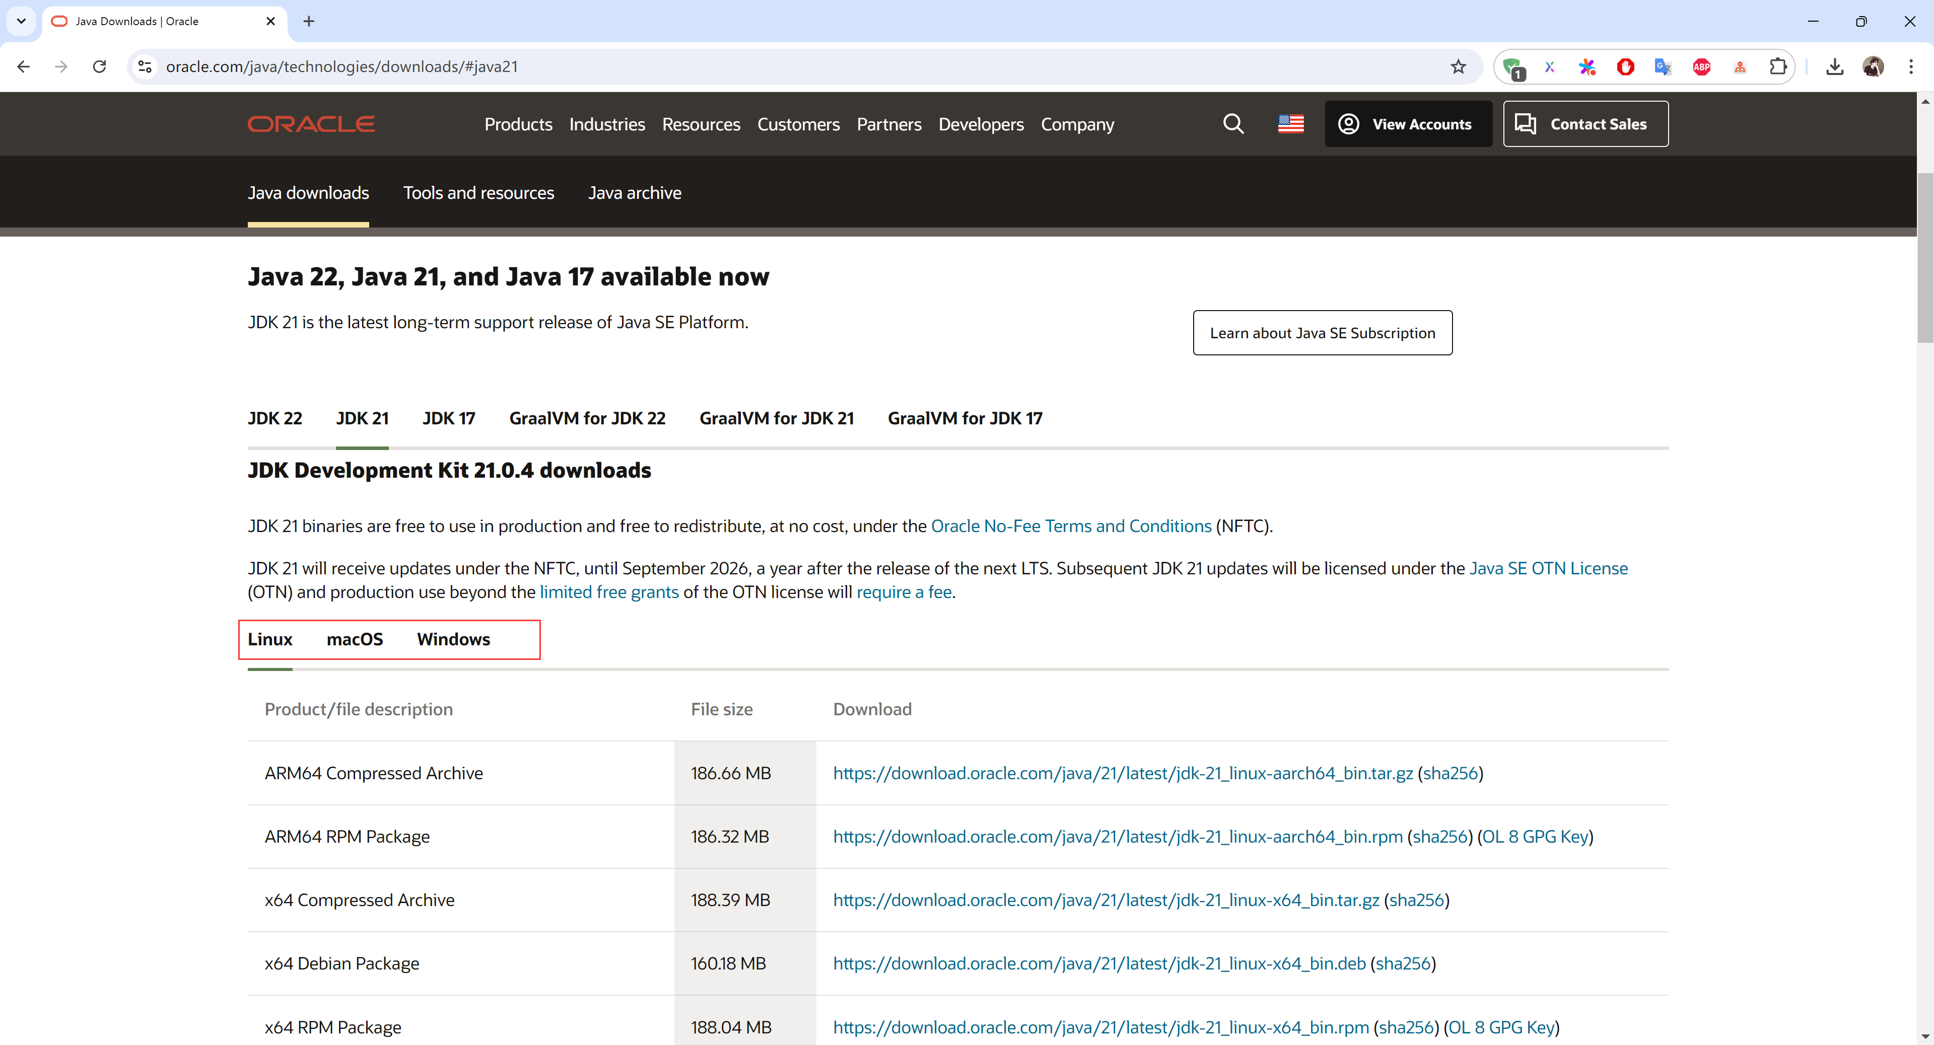Viewport: 1934px width, 1045px height.
Task: Switch to macOS downloads tab
Action: click(x=355, y=639)
